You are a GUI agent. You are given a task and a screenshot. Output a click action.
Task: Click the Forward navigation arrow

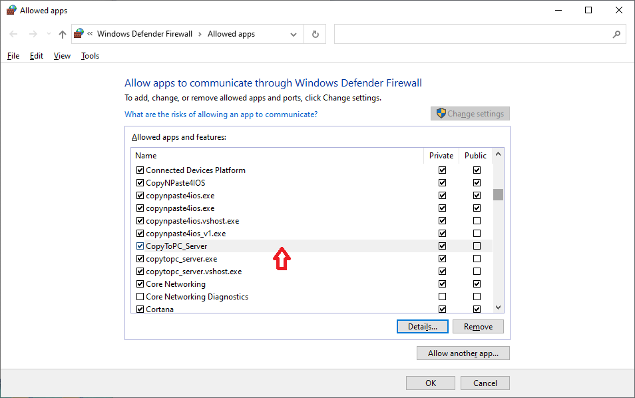pos(33,34)
